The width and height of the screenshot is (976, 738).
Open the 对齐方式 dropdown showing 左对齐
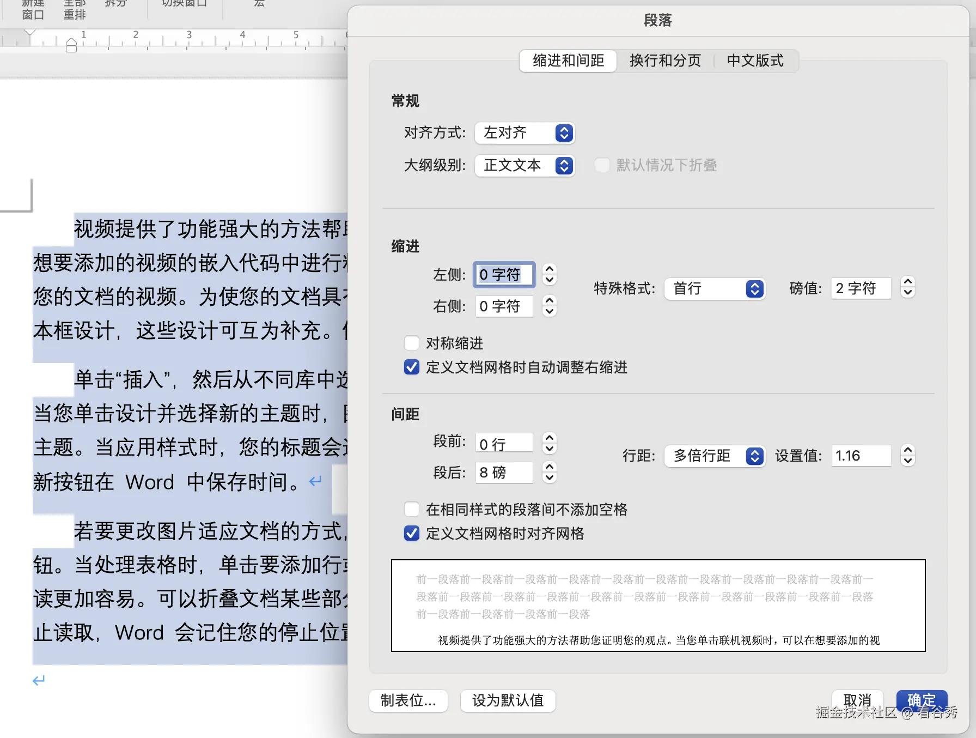pos(524,133)
